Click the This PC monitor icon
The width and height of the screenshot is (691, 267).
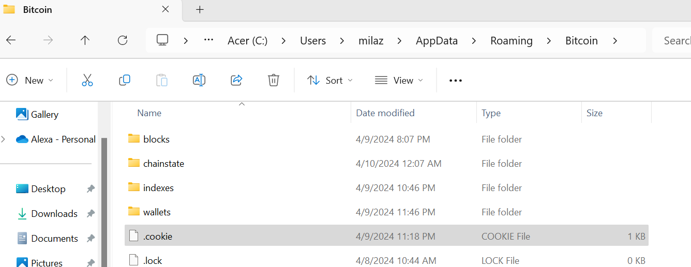coord(163,40)
